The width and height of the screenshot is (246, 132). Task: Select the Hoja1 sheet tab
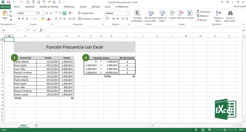click(x=23, y=125)
